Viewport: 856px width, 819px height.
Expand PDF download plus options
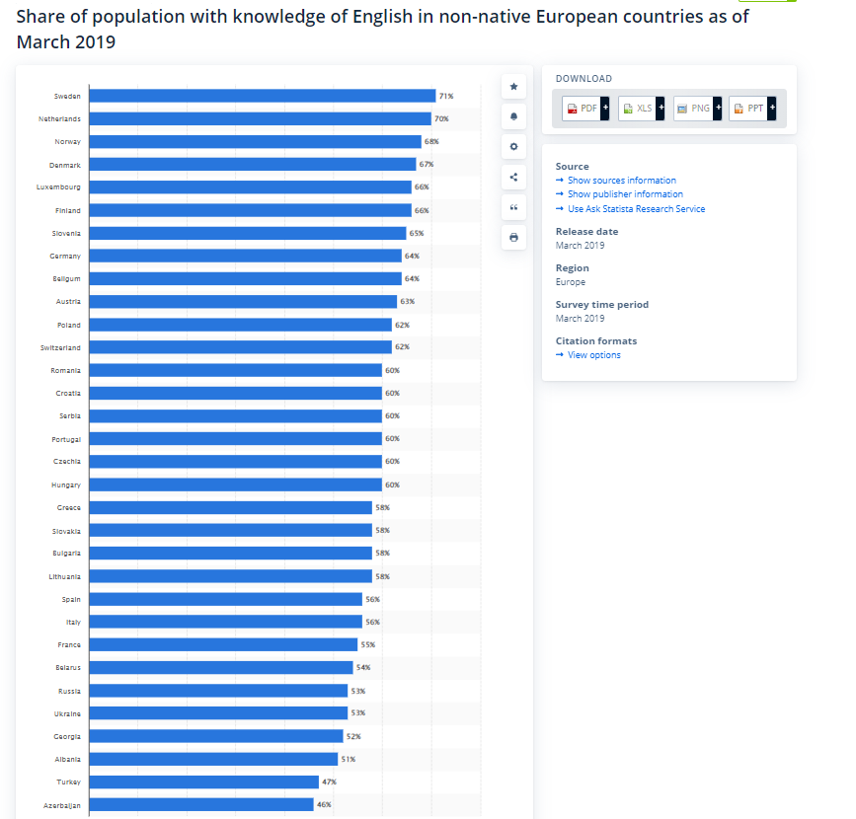tap(605, 108)
